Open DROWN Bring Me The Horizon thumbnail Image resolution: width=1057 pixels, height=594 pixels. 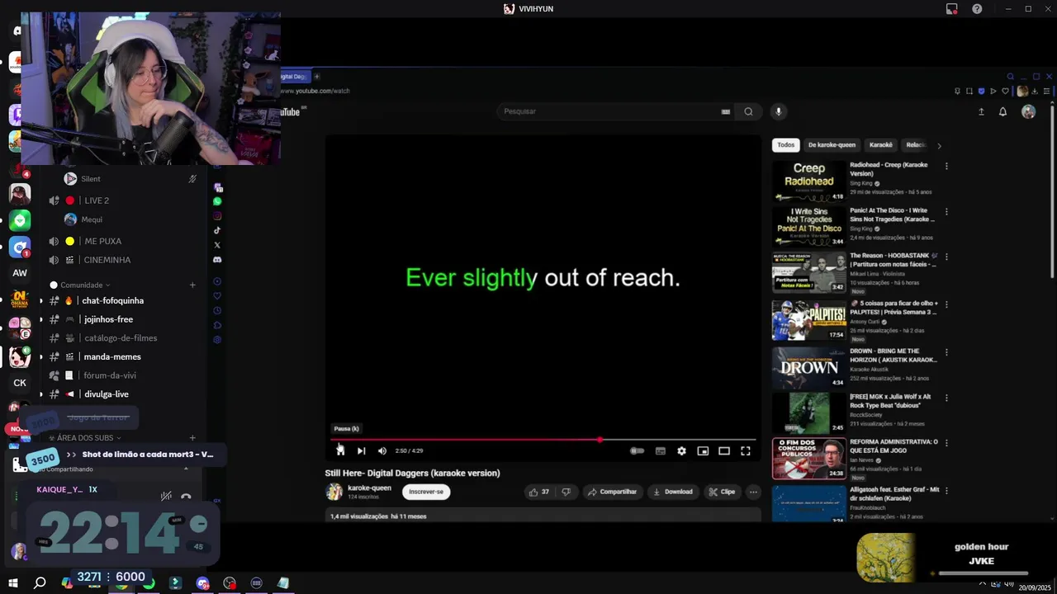pos(809,367)
